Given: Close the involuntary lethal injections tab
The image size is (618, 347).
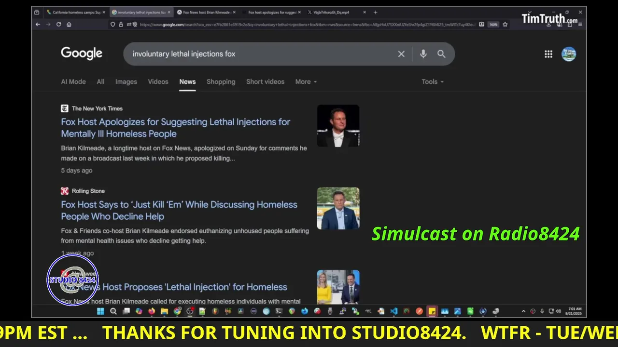Looking at the screenshot, I should point(169,12).
